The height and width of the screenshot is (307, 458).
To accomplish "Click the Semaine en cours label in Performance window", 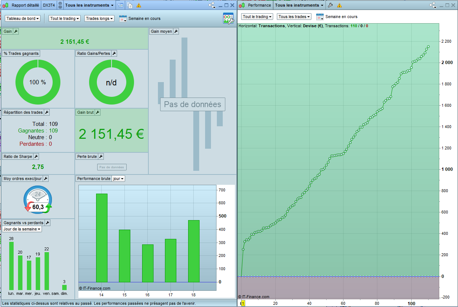I will point(341,17).
